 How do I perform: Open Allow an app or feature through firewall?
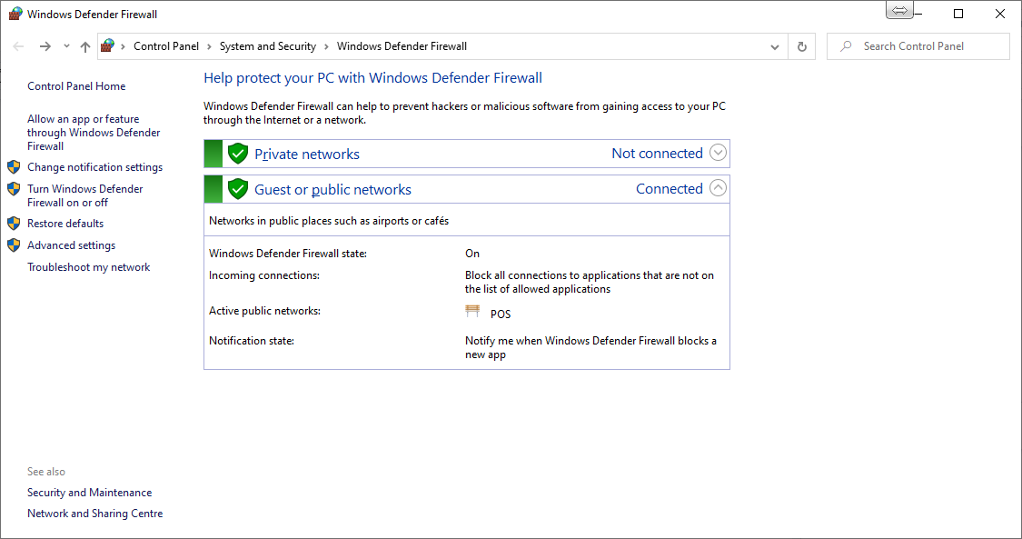(x=94, y=133)
